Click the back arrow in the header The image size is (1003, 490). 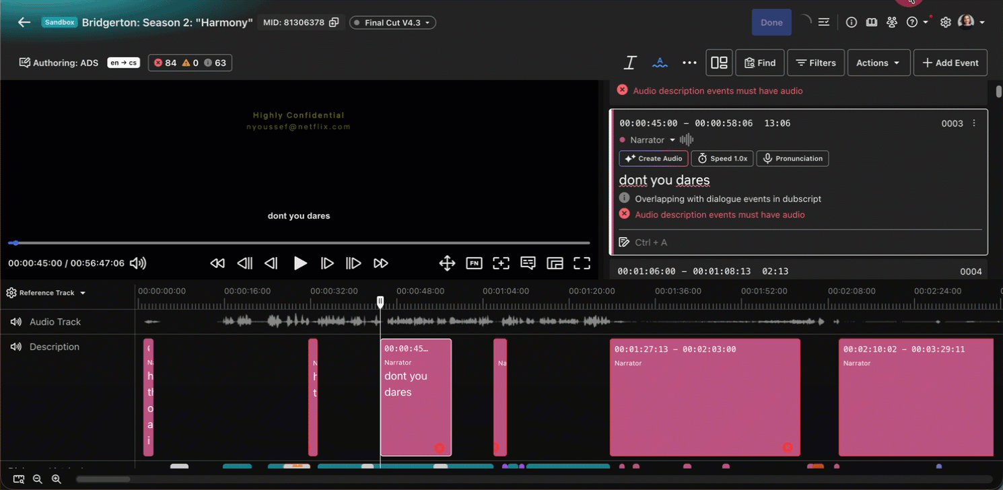point(24,22)
